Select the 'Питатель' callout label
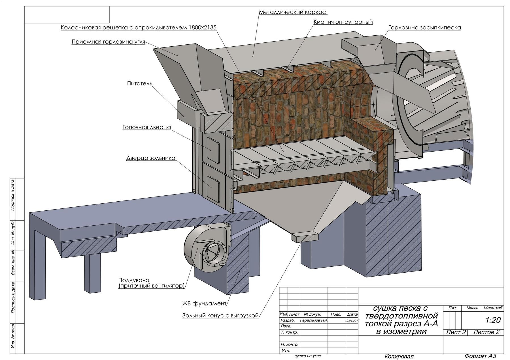 click(139, 83)
